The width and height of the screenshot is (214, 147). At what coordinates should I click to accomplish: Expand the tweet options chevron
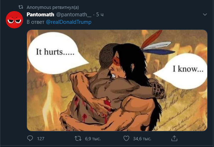point(205,15)
